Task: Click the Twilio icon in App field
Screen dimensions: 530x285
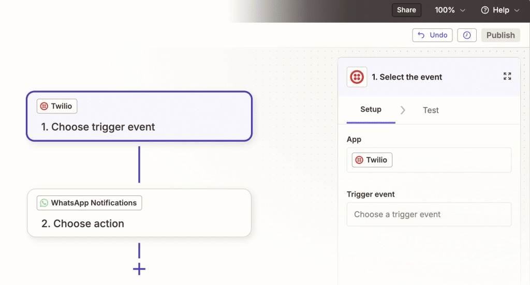Action: point(359,160)
